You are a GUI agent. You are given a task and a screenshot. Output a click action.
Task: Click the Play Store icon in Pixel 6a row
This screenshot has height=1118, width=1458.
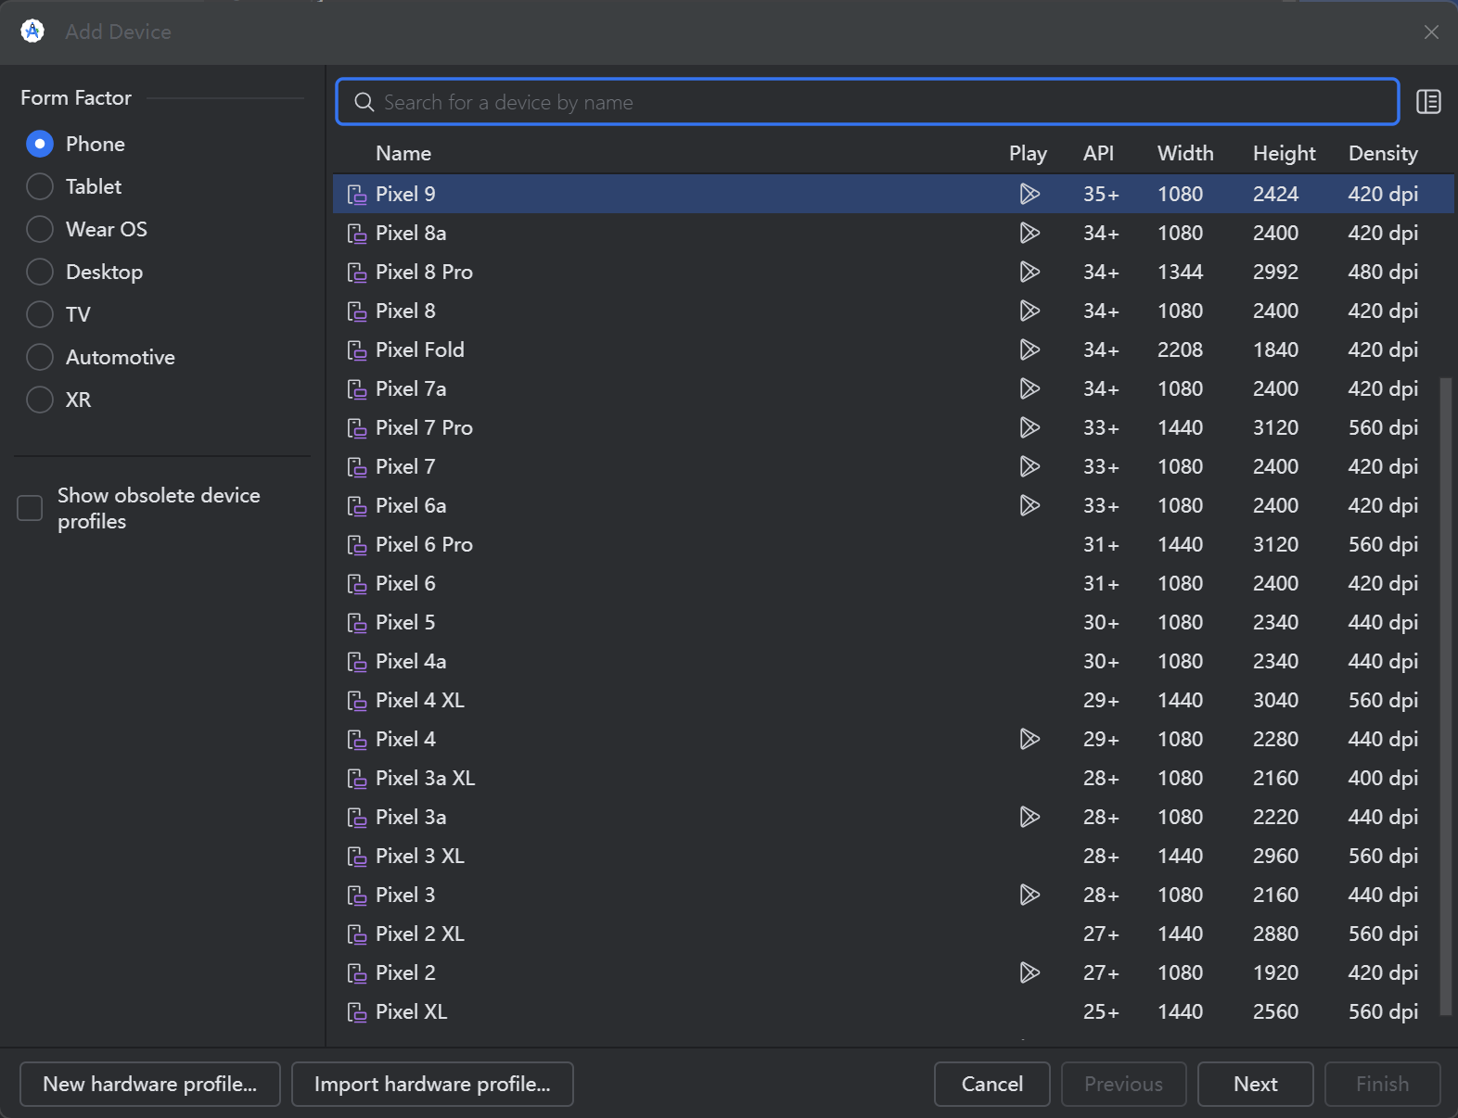tap(1030, 505)
